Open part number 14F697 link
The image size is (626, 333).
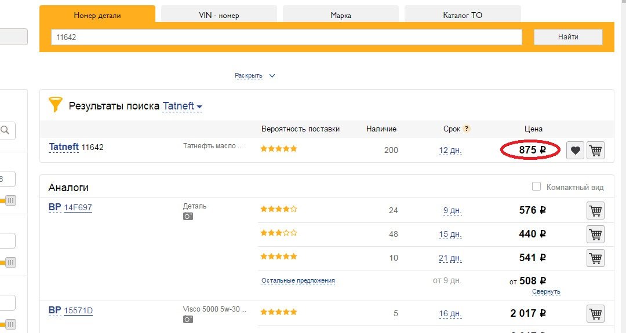point(78,207)
